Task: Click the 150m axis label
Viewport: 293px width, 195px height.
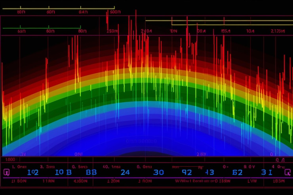Action: point(112,31)
